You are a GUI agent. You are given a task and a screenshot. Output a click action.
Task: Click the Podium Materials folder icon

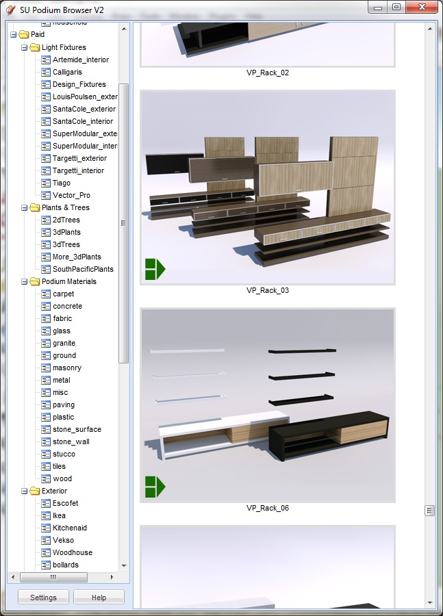pyautogui.click(x=34, y=281)
